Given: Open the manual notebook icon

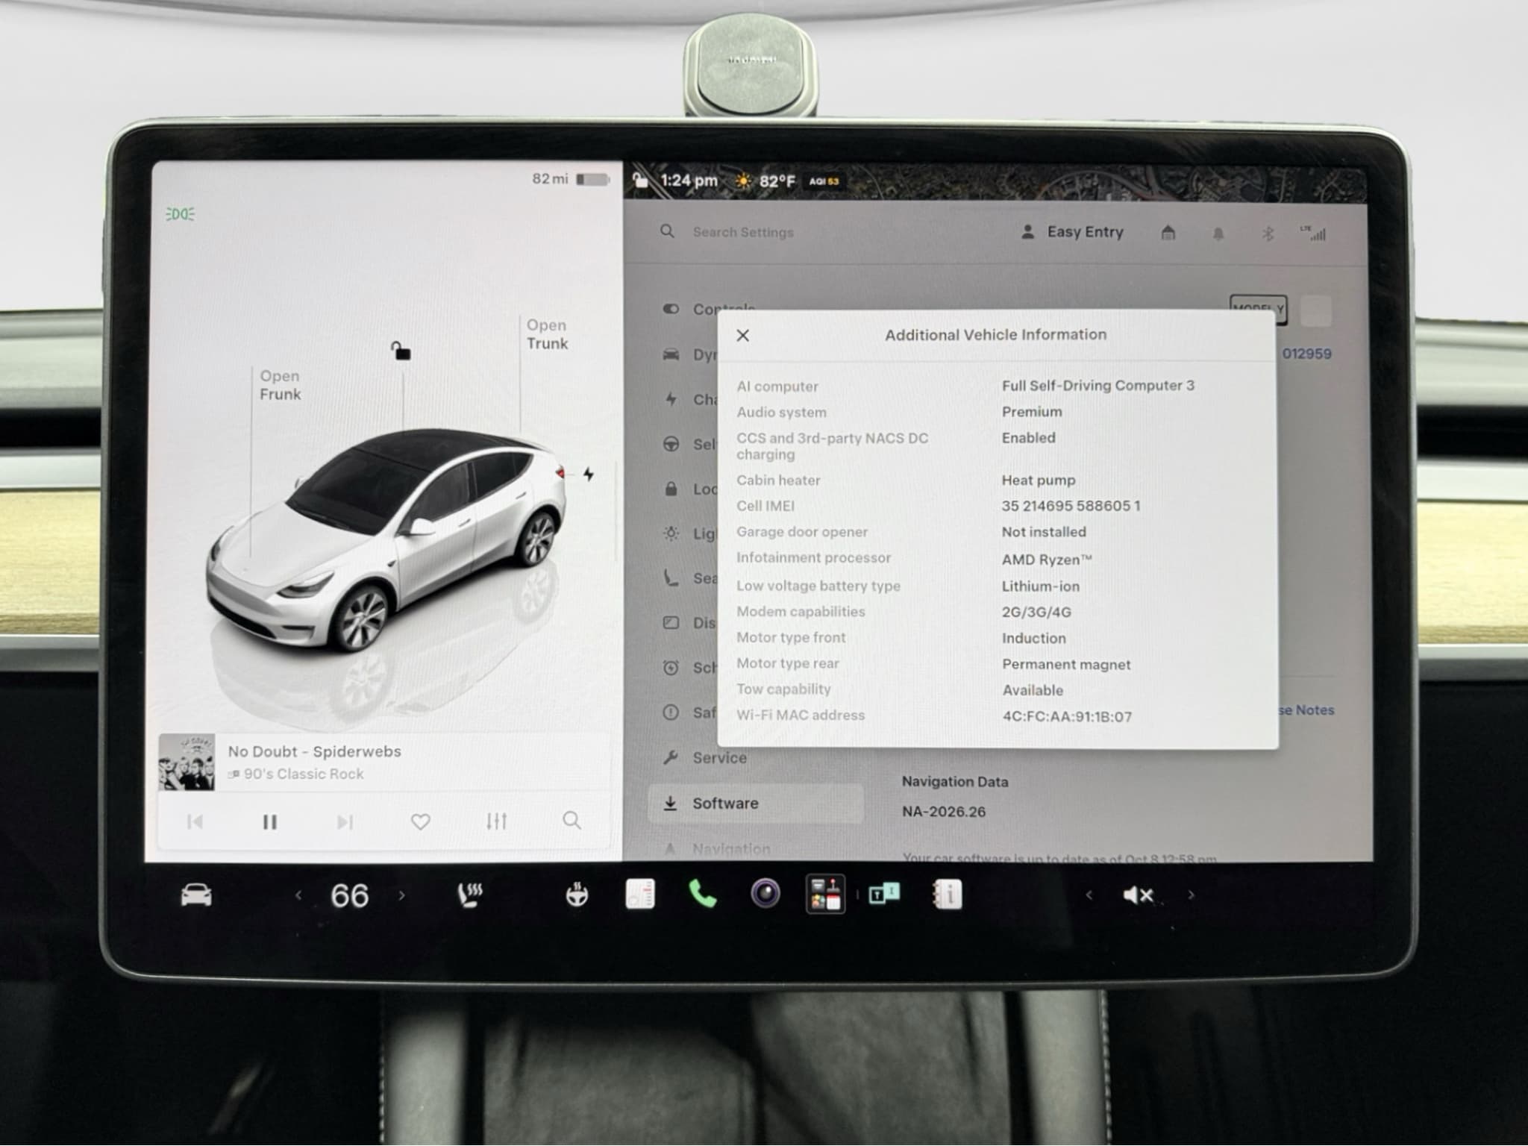Looking at the screenshot, I should (948, 894).
